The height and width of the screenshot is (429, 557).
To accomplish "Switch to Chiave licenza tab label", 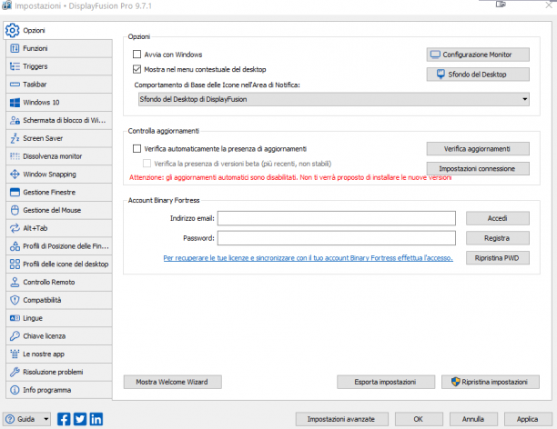I will tap(45, 336).
